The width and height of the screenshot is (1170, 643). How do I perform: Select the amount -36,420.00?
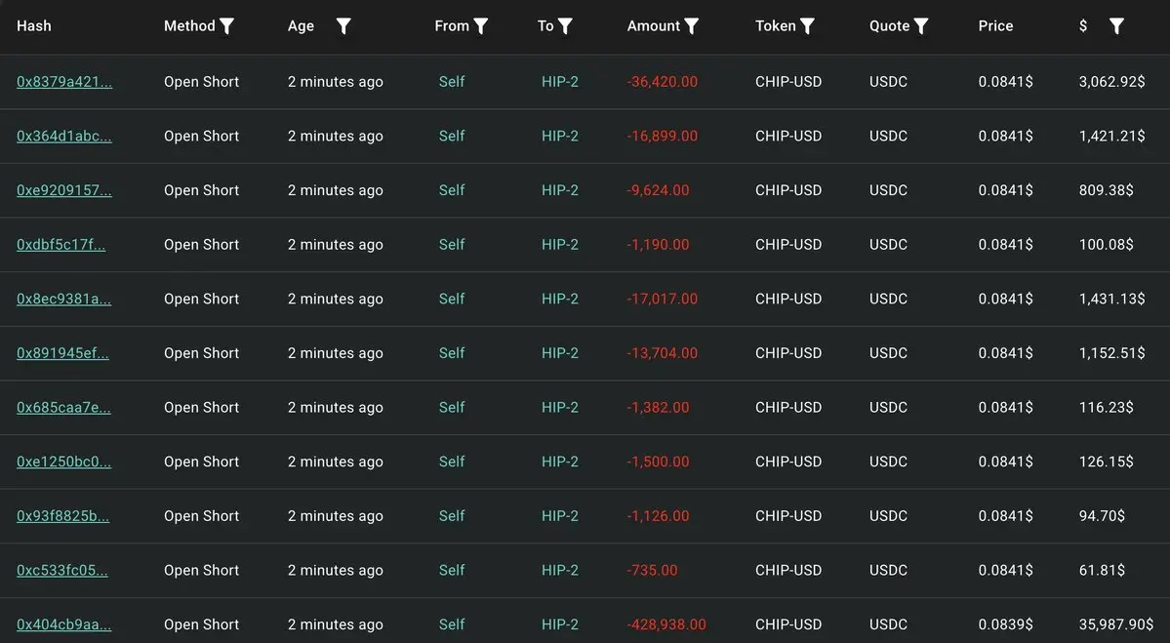pos(662,82)
